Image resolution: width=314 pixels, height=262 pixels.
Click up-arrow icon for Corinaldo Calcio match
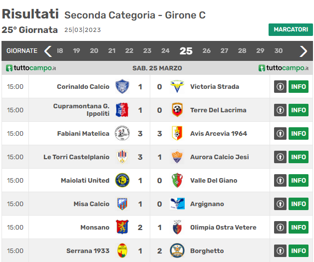280,87
